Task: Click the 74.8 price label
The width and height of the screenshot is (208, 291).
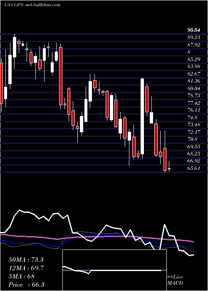Action: point(192,118)
